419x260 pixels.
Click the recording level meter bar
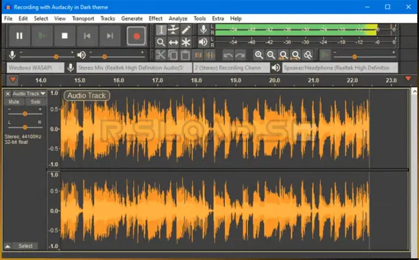pyautogui.click(x=306, y=30)
